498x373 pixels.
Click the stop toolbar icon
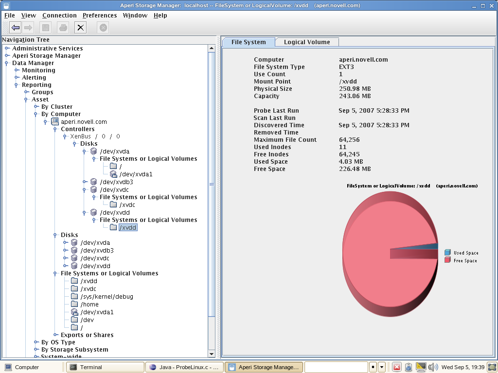(103, 28)
